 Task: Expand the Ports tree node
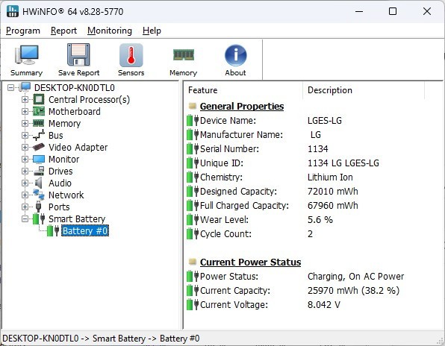(x=25, y=207)
